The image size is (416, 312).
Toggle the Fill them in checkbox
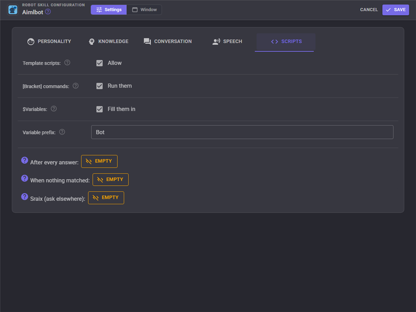(x=100, y=109)
